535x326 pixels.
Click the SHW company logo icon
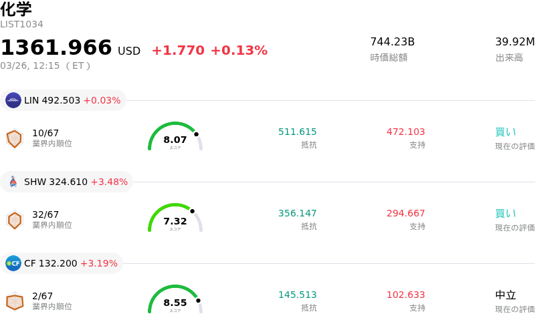pos(13,182)
